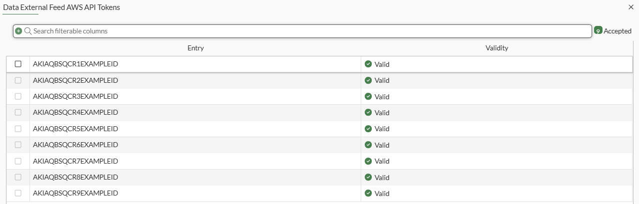Screen dimensions: 639x204
Task: Tick the checkbox for AKIAQBSQCR2EXAMPLEID
Action: coord(18,80)
